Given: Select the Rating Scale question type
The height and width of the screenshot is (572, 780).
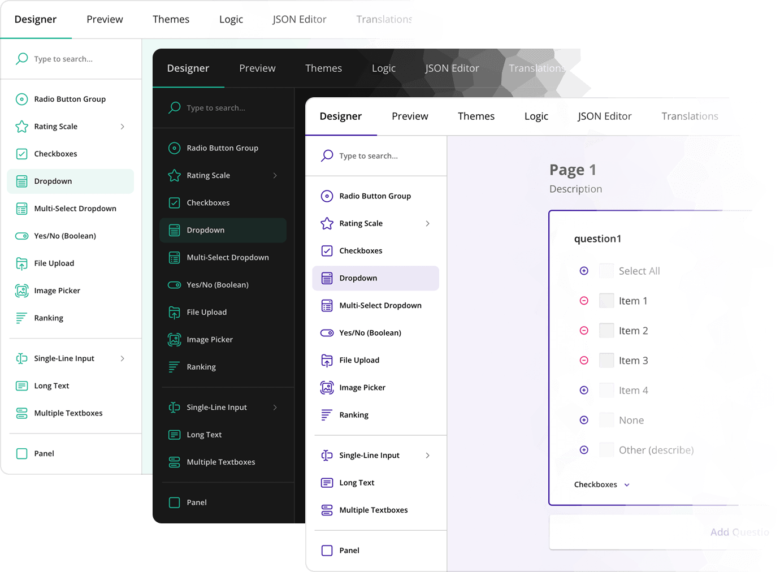Looking at the screenshot, I should (361, 223).
